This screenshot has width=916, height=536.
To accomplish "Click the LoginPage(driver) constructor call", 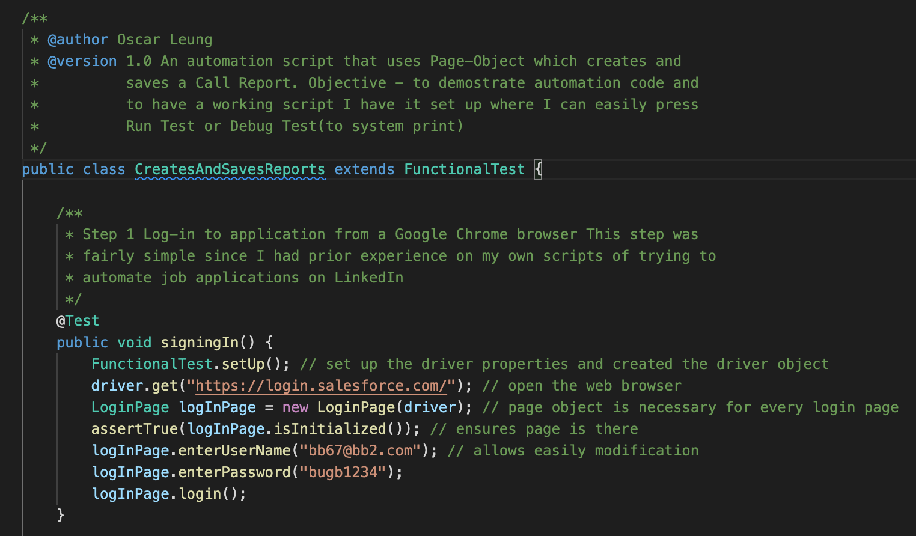I will coord(391,407).
